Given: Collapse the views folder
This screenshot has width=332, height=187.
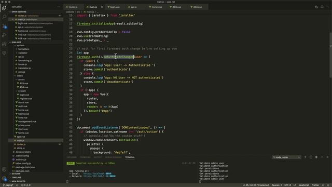Looking at the screenshot, I should click(x=20, y=76).
